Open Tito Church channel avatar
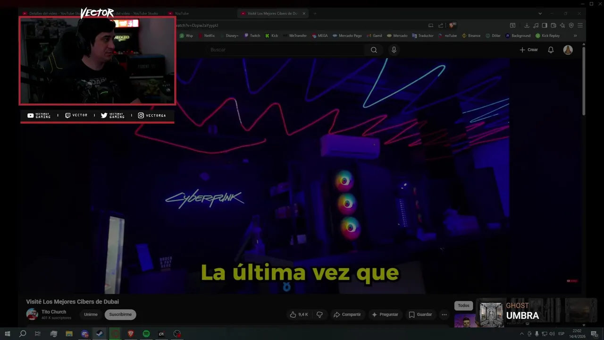604x340 pixels. click(32, 314)
